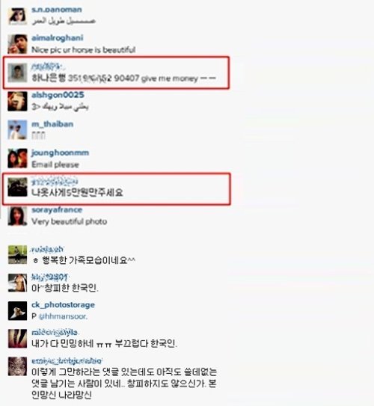This screenshot has height=406, width=374.
Task: Click avatar beside '아~창피한 한국인' comment
Action: [x=17, y=283]
